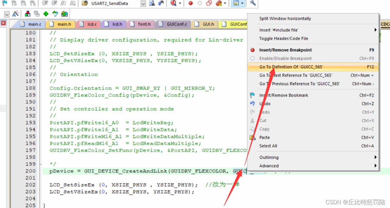This screenshot has width=390, height=208.
Task: Clear all bookmarks toolbar icon
Action: coord(32,3)
